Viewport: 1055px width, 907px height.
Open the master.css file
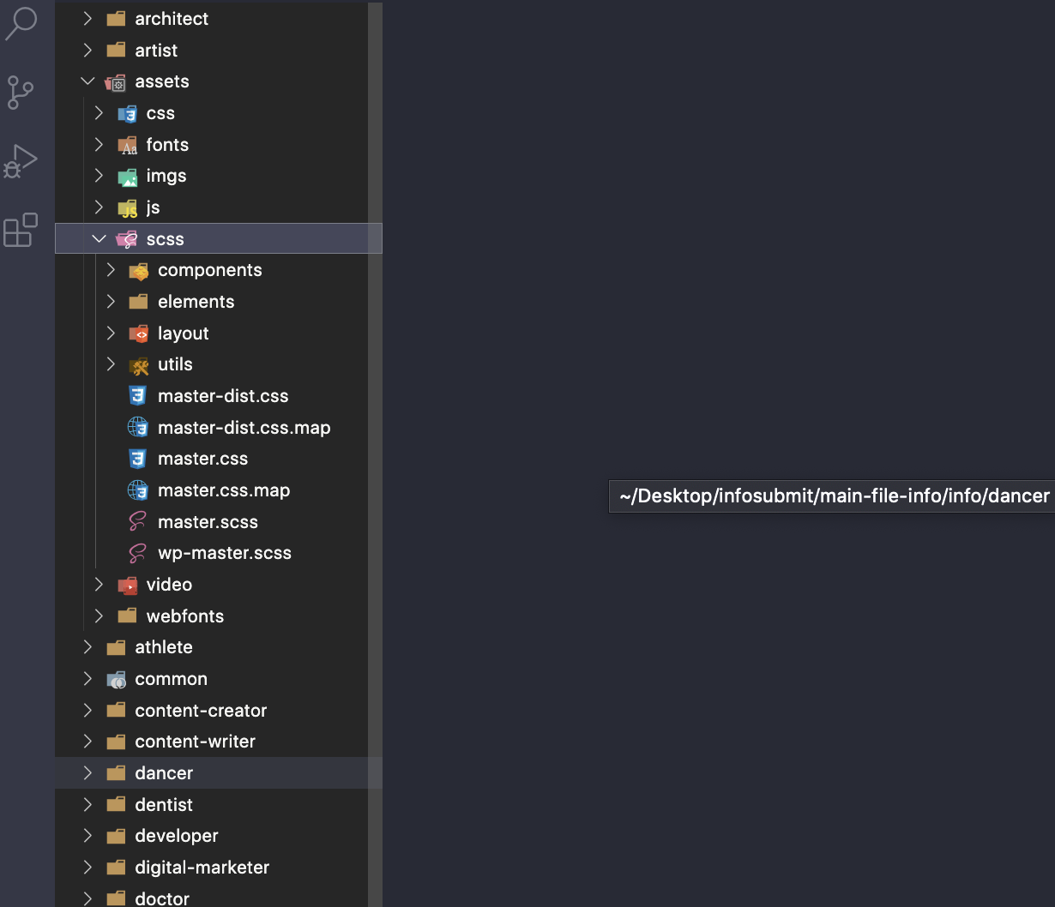(x=203, y=459)
